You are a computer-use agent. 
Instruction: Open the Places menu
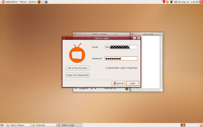point(23,2)
